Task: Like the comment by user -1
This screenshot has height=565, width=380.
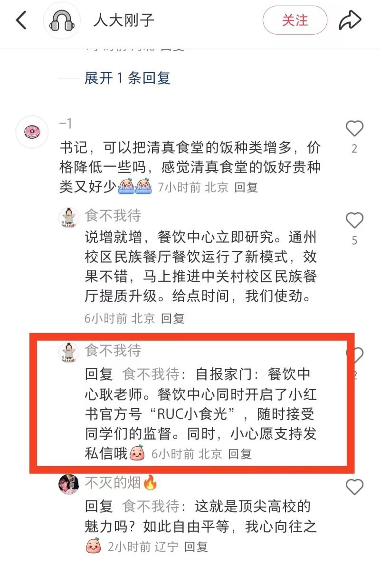Action: 354,129
